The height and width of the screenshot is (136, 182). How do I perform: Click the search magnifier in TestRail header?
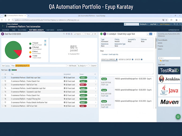tap(125, 24)
